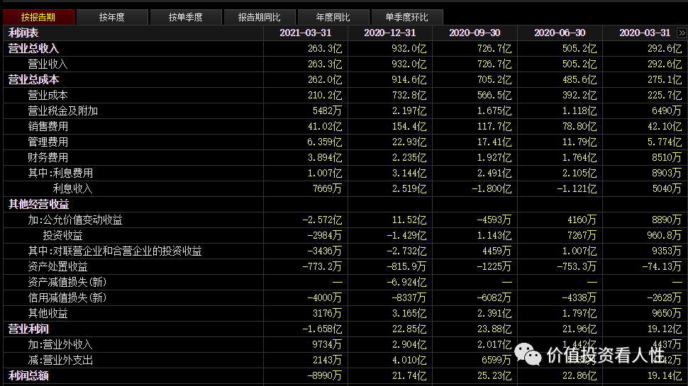Click the 5482万 tax value
This screenshot has width=688, height=386.
click(x=327, y=111)
